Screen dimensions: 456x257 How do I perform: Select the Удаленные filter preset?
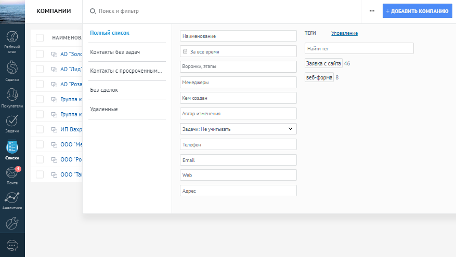[x=104, y=110]
